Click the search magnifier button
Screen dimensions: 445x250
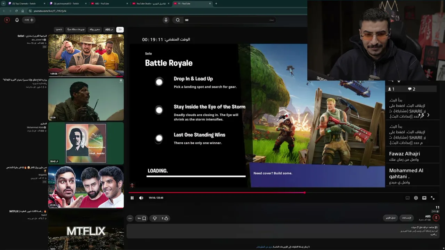pyautogui.click(x=178, y=20)
